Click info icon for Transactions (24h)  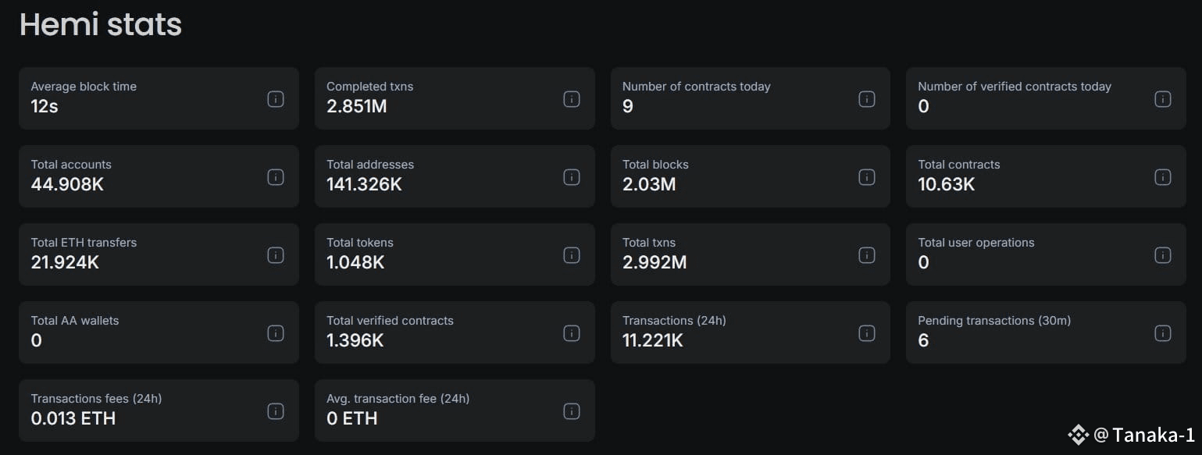(867, 333)
